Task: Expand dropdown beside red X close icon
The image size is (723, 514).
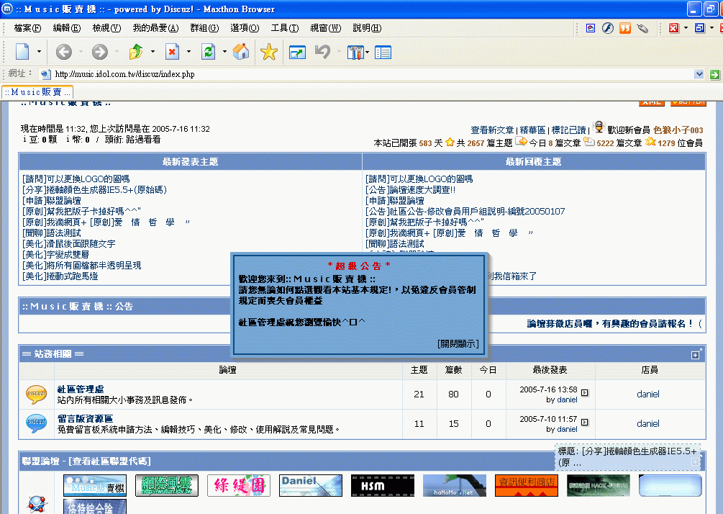Action: click(x=686, y=28)
